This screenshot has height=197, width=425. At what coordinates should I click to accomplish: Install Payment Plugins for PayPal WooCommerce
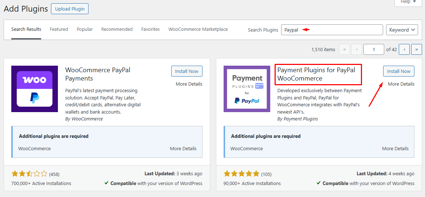pyautogui.click(x=399, y=71)
